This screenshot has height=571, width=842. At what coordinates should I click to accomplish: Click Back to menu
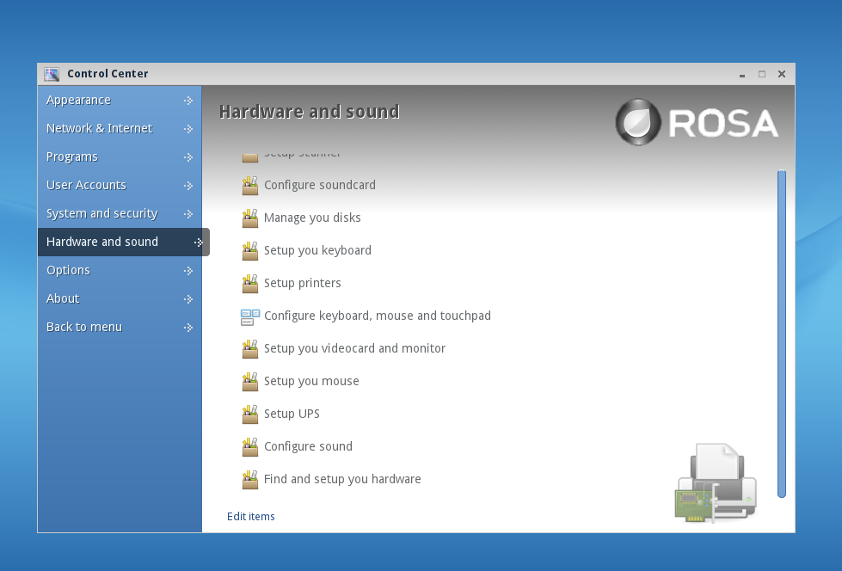click(84, 328)
